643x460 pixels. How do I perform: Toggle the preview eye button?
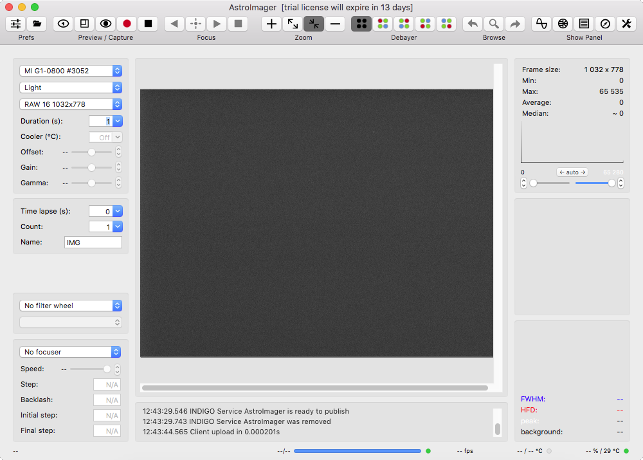pos(105,24)
